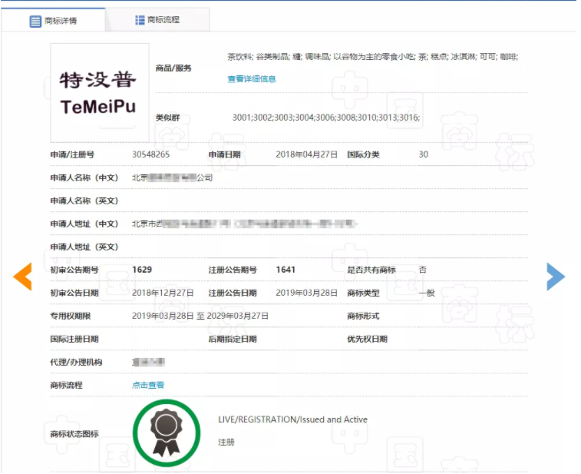Screen dimensions: 581x474
Task: Click the 申请日期 label
Action: click(x=225, y=154)
